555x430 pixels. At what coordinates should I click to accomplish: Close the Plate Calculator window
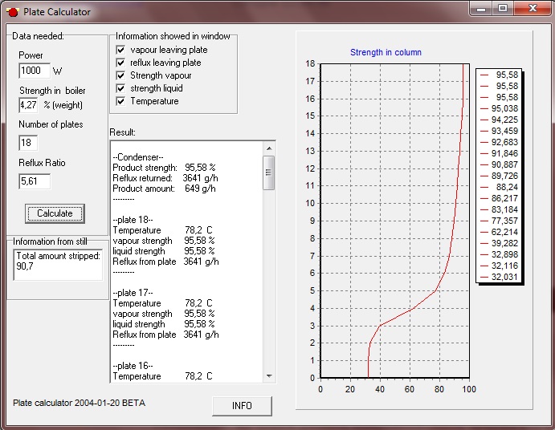533,9
